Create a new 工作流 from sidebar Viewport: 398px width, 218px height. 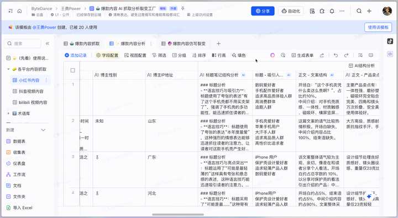click(x=15, y=175)
